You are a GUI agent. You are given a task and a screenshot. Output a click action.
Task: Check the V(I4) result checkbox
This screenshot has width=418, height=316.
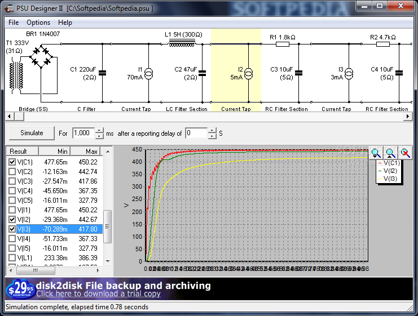(12, 238)
